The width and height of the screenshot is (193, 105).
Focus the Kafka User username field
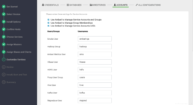[95, 93]
